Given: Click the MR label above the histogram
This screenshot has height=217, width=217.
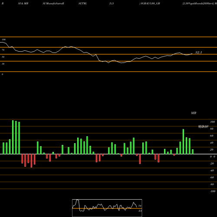Looking at the screenshot, I should click(x=194, y=113).
